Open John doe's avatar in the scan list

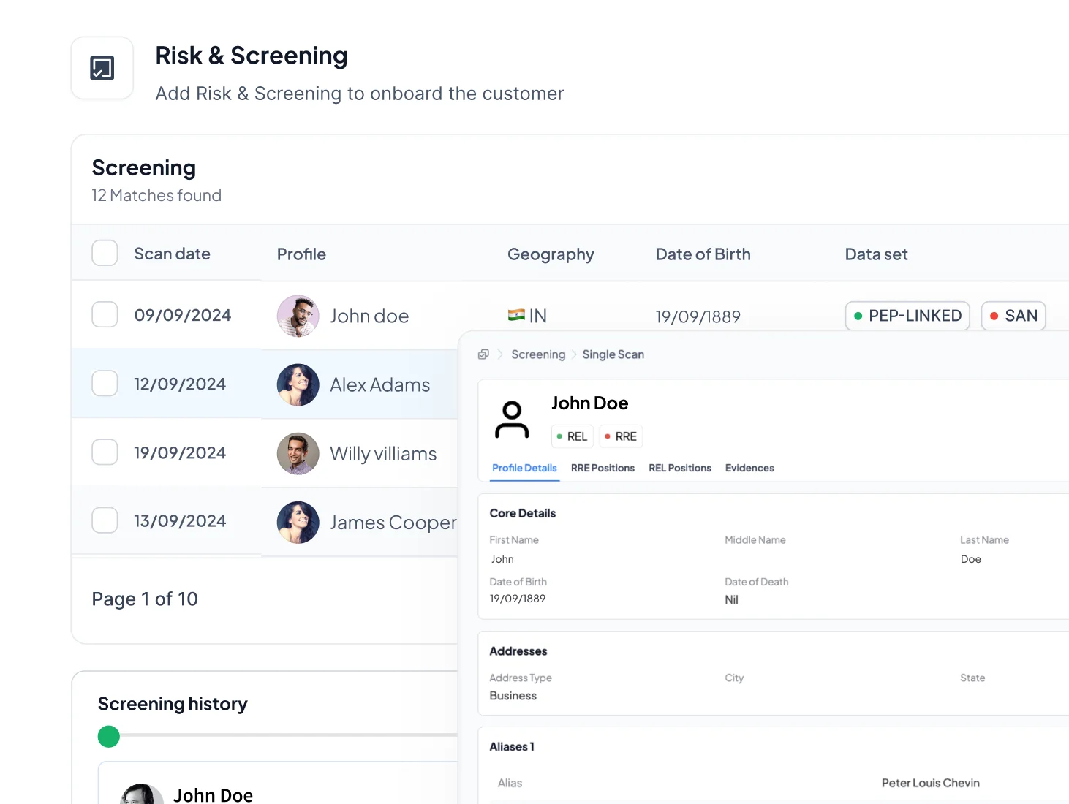(x=298, y=316)
